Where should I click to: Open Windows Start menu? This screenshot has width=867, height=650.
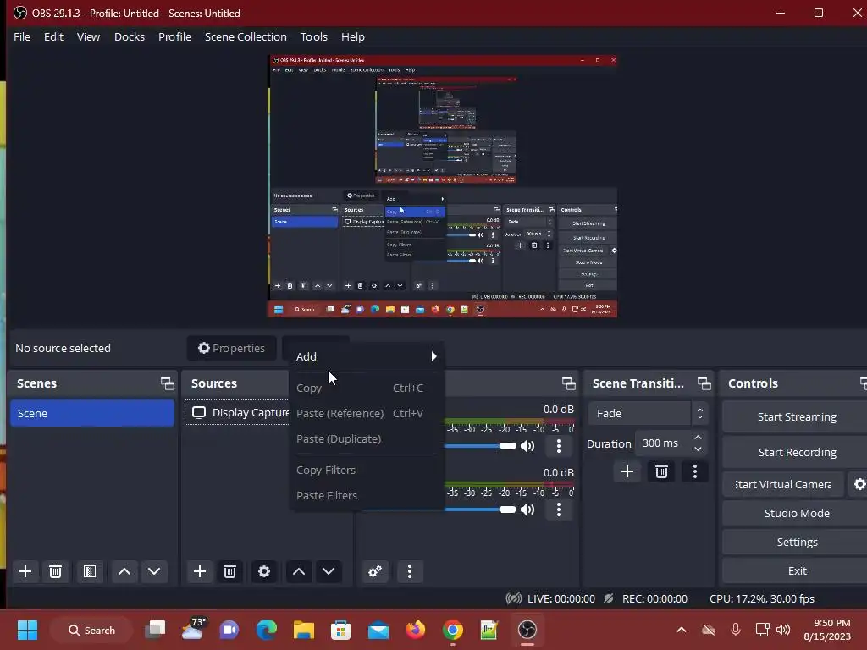tap(27, 630)
